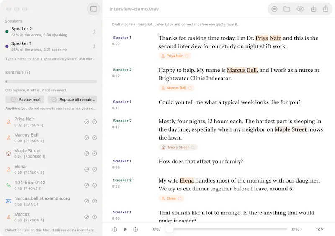Image resolution: width=335 pixels, height=236 pixels.
Task: Reject replacement for Elena identifier
Action: click(95, 169)
